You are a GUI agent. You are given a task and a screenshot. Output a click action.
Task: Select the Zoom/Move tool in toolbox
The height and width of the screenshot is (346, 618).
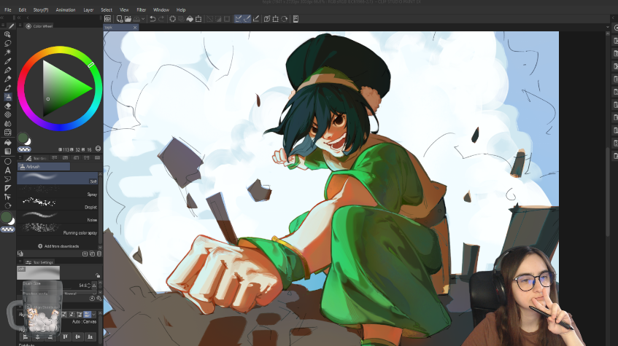(x=7, y=34)
